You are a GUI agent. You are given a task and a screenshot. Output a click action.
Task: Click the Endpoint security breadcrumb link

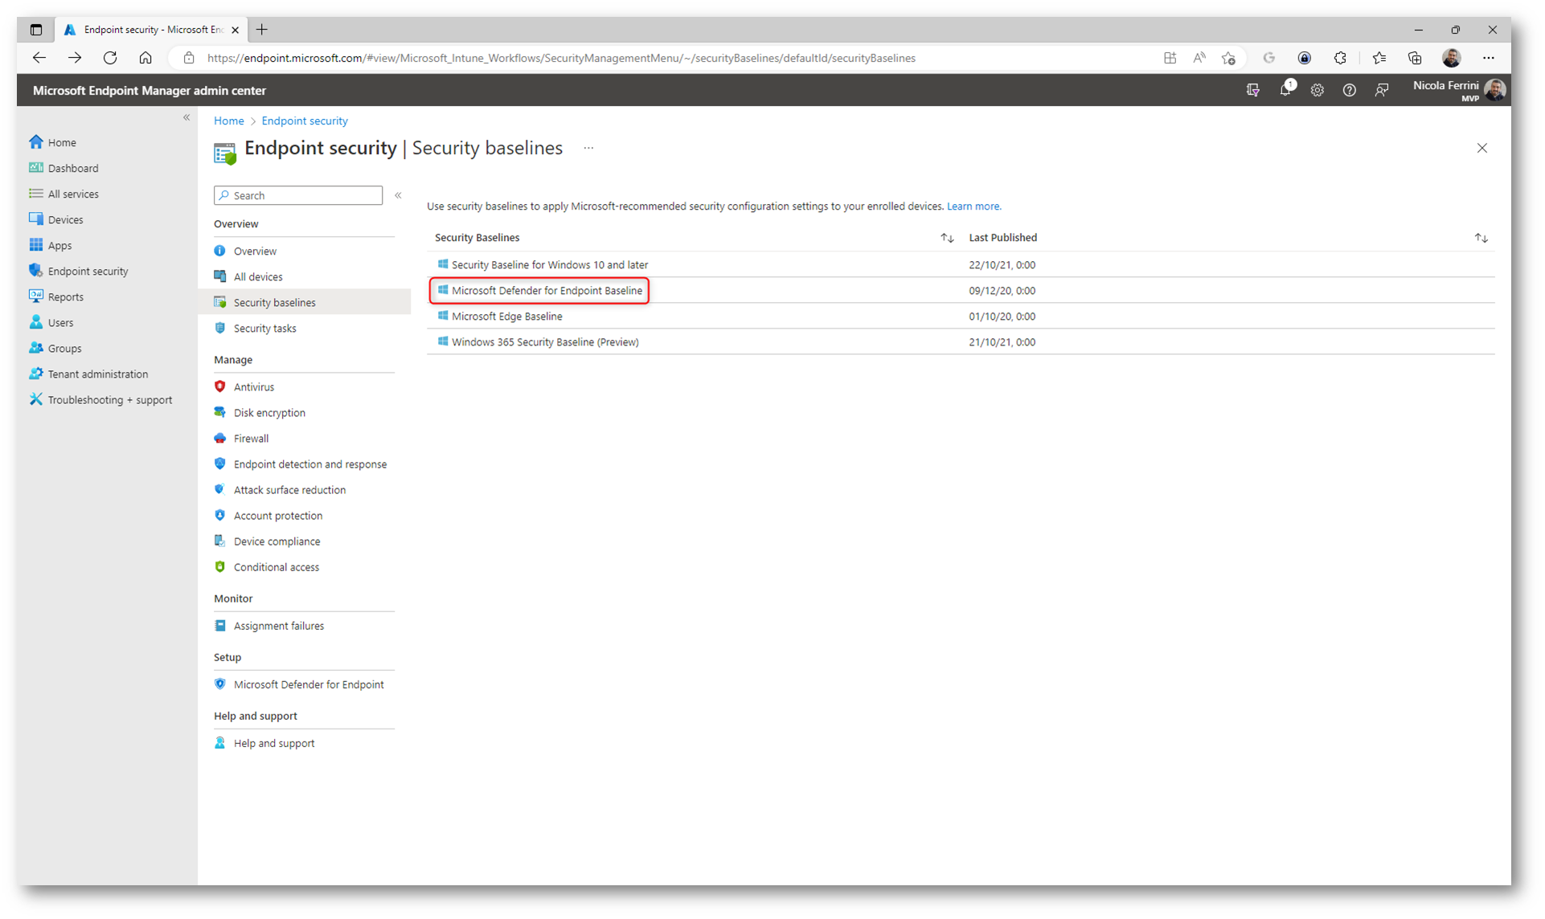305,120
